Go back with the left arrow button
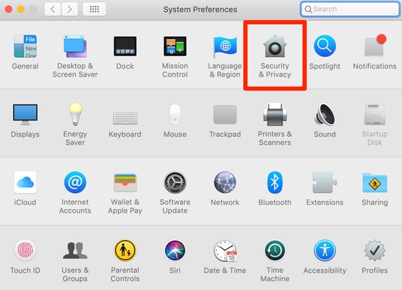The width and height of the screenshot is (402, 290). [x=53, y=9]
